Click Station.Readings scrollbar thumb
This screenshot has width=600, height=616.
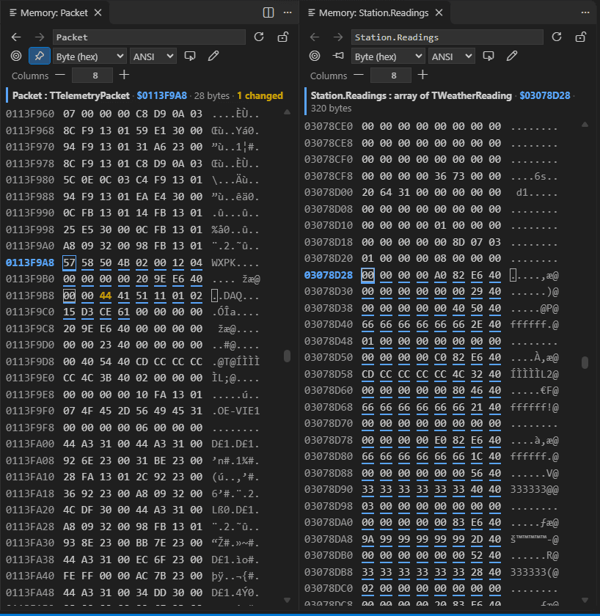[x=585, y=362]
